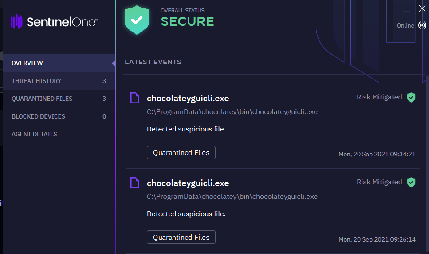Go to Quarantined Files in sidebar

tap(59, 99)
